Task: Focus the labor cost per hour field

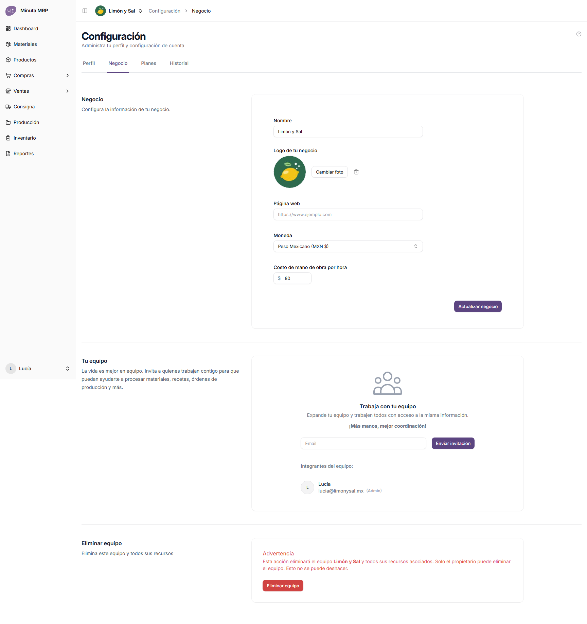Action: coord(292,278)
